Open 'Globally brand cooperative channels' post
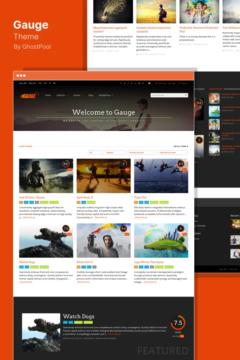 (x=153, y=30)
